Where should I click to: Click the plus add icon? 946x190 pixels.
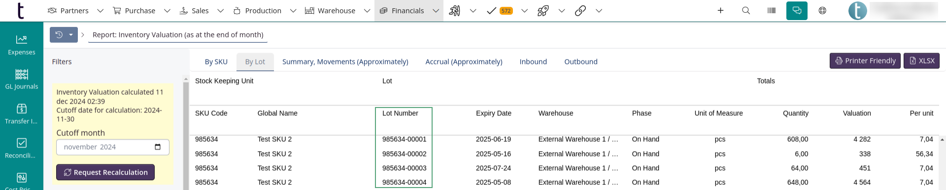point(720,10)
